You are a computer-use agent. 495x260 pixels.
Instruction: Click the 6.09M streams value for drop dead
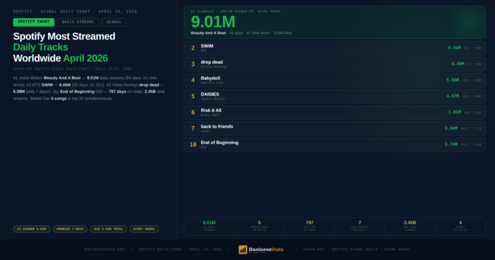[458, 64]
